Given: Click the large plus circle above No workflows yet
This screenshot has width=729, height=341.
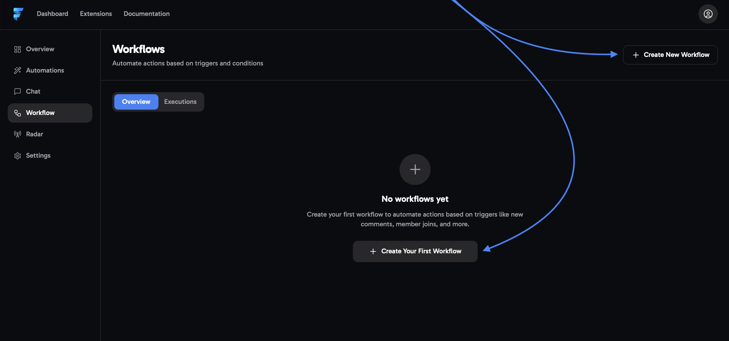Looking at the screenshot, I should (415, 169).
